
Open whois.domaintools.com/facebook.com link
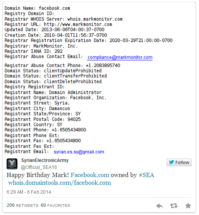[x=60, y=183]
